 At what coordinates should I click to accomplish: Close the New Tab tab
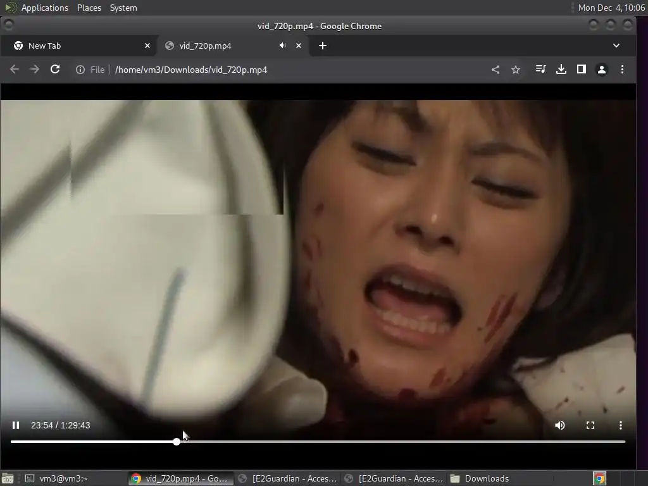147,46
